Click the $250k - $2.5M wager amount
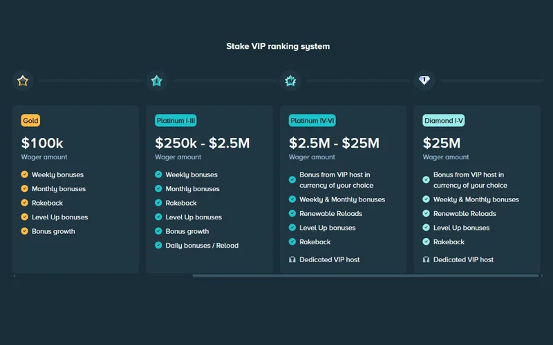553x345 pixels. (x=203, y=143)
